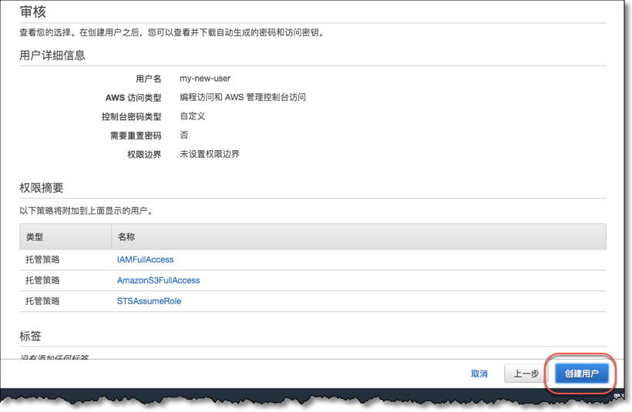This screenshot has height=412, width=632.
Task: Click the 用户详细信息 section heading
Action: click(x=52, y=55)
